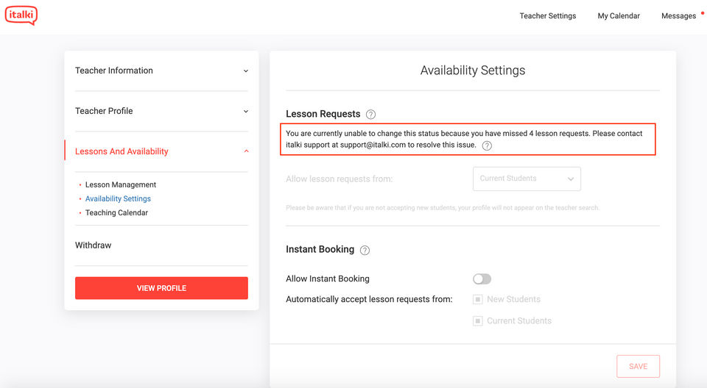The width and height of the screenshot is (707, 388).
Task: Toggle the Allow Instant Booking switch
Action: tap(482, 279)
